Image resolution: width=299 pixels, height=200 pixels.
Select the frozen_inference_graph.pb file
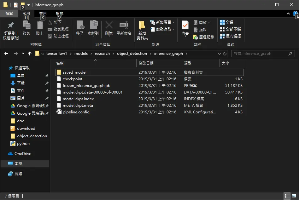86,86
